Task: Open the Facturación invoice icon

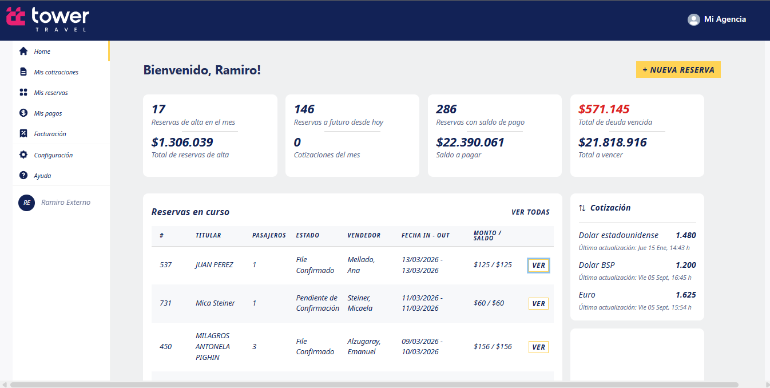Action: tap(23, 134)
